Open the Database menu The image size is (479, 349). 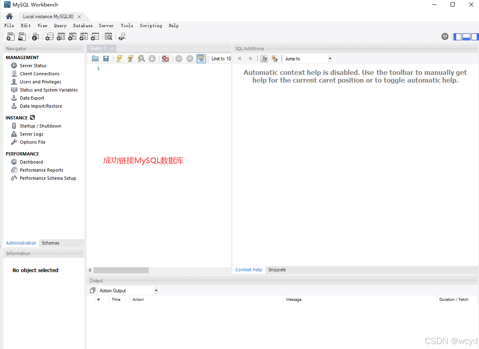pyautogui.click(x=83, y=26)
